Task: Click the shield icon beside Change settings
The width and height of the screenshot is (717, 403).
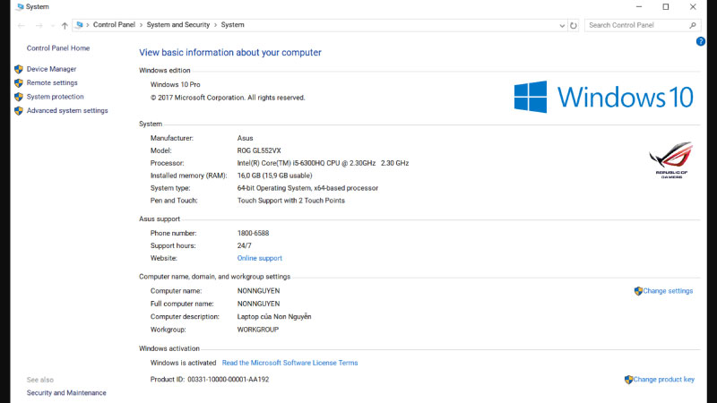Action: 638,291
